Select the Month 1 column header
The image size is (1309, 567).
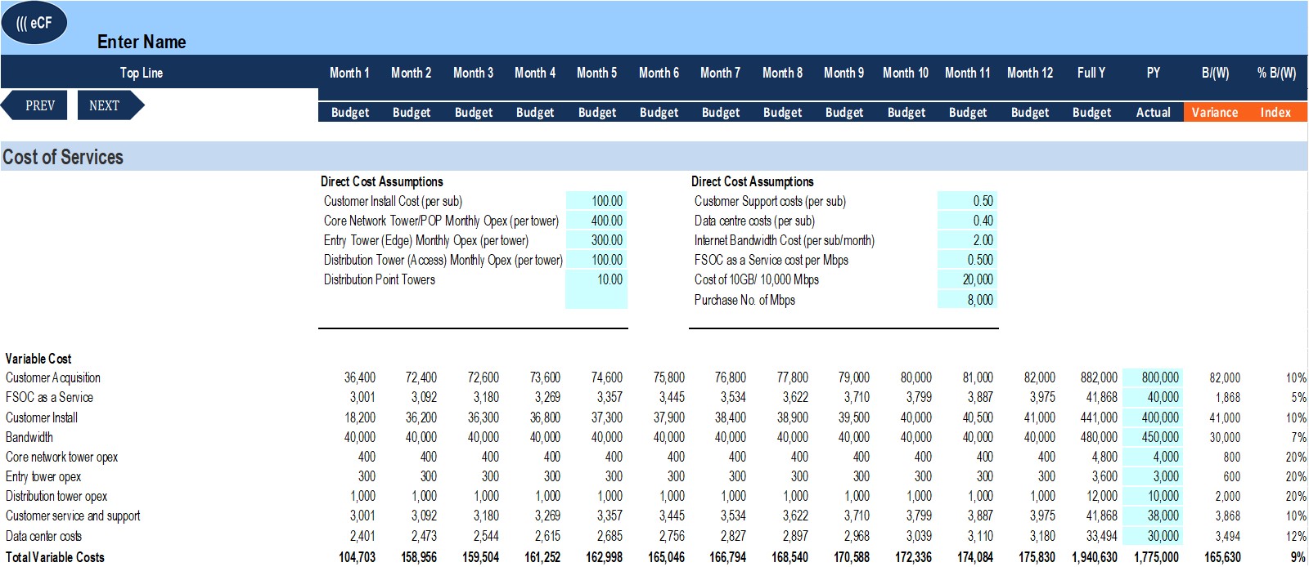[349, 73]
